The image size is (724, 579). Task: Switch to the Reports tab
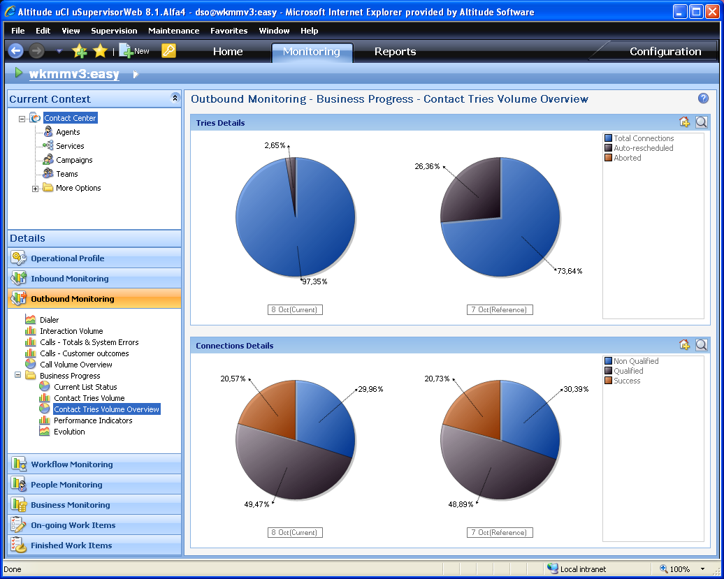tap(395, 52)
